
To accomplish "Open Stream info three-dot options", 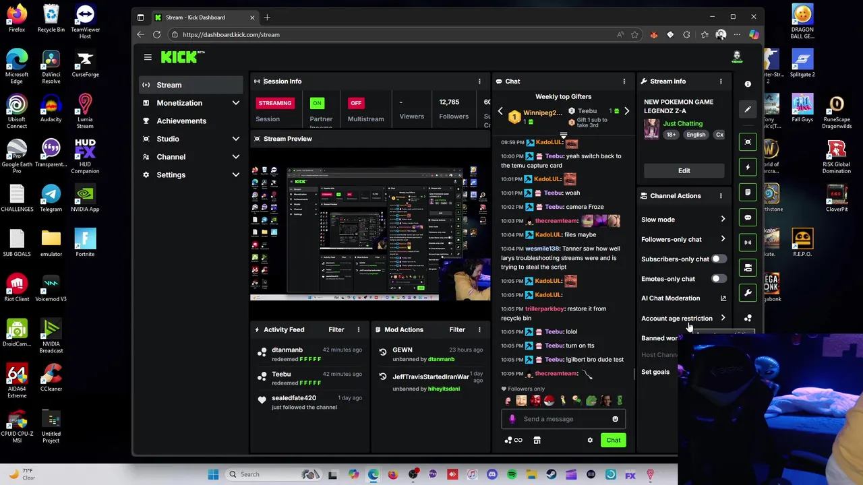I will [721, 82].
